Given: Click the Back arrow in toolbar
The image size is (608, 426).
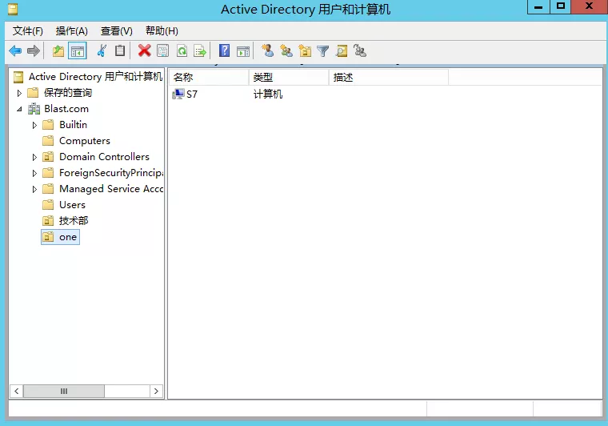Looking at the screenshot, I should pos(15,51).
